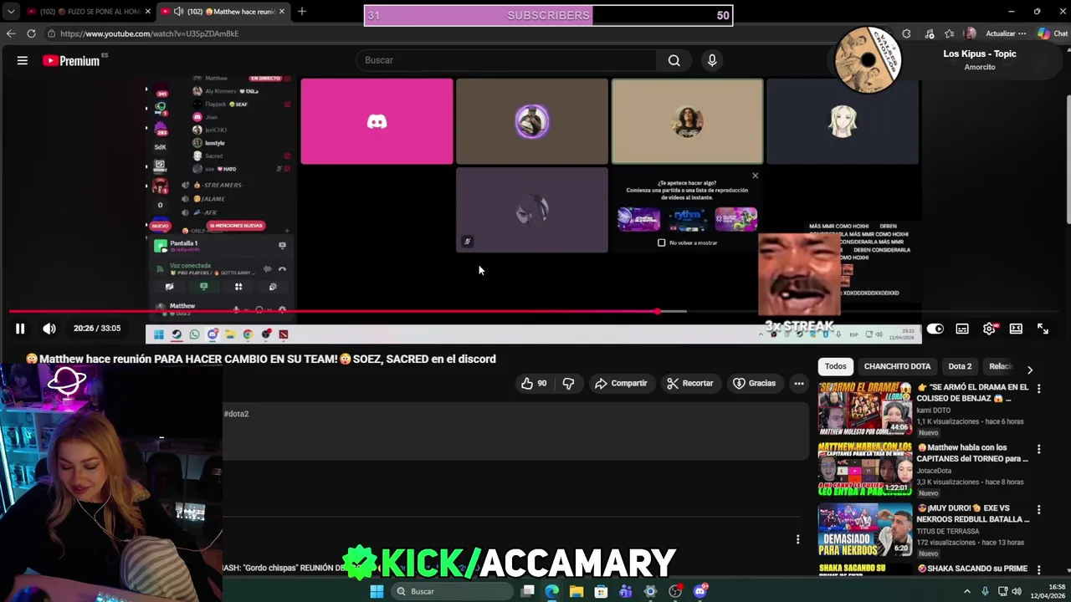Mute the video volume speaker
Image resolution: width=1071 pixels, height=602 pixels.
pos(49,329)
